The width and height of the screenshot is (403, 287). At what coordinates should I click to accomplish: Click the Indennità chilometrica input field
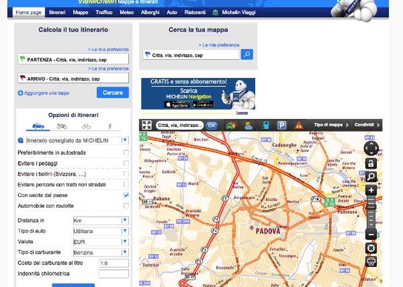(x=114, y=274)
